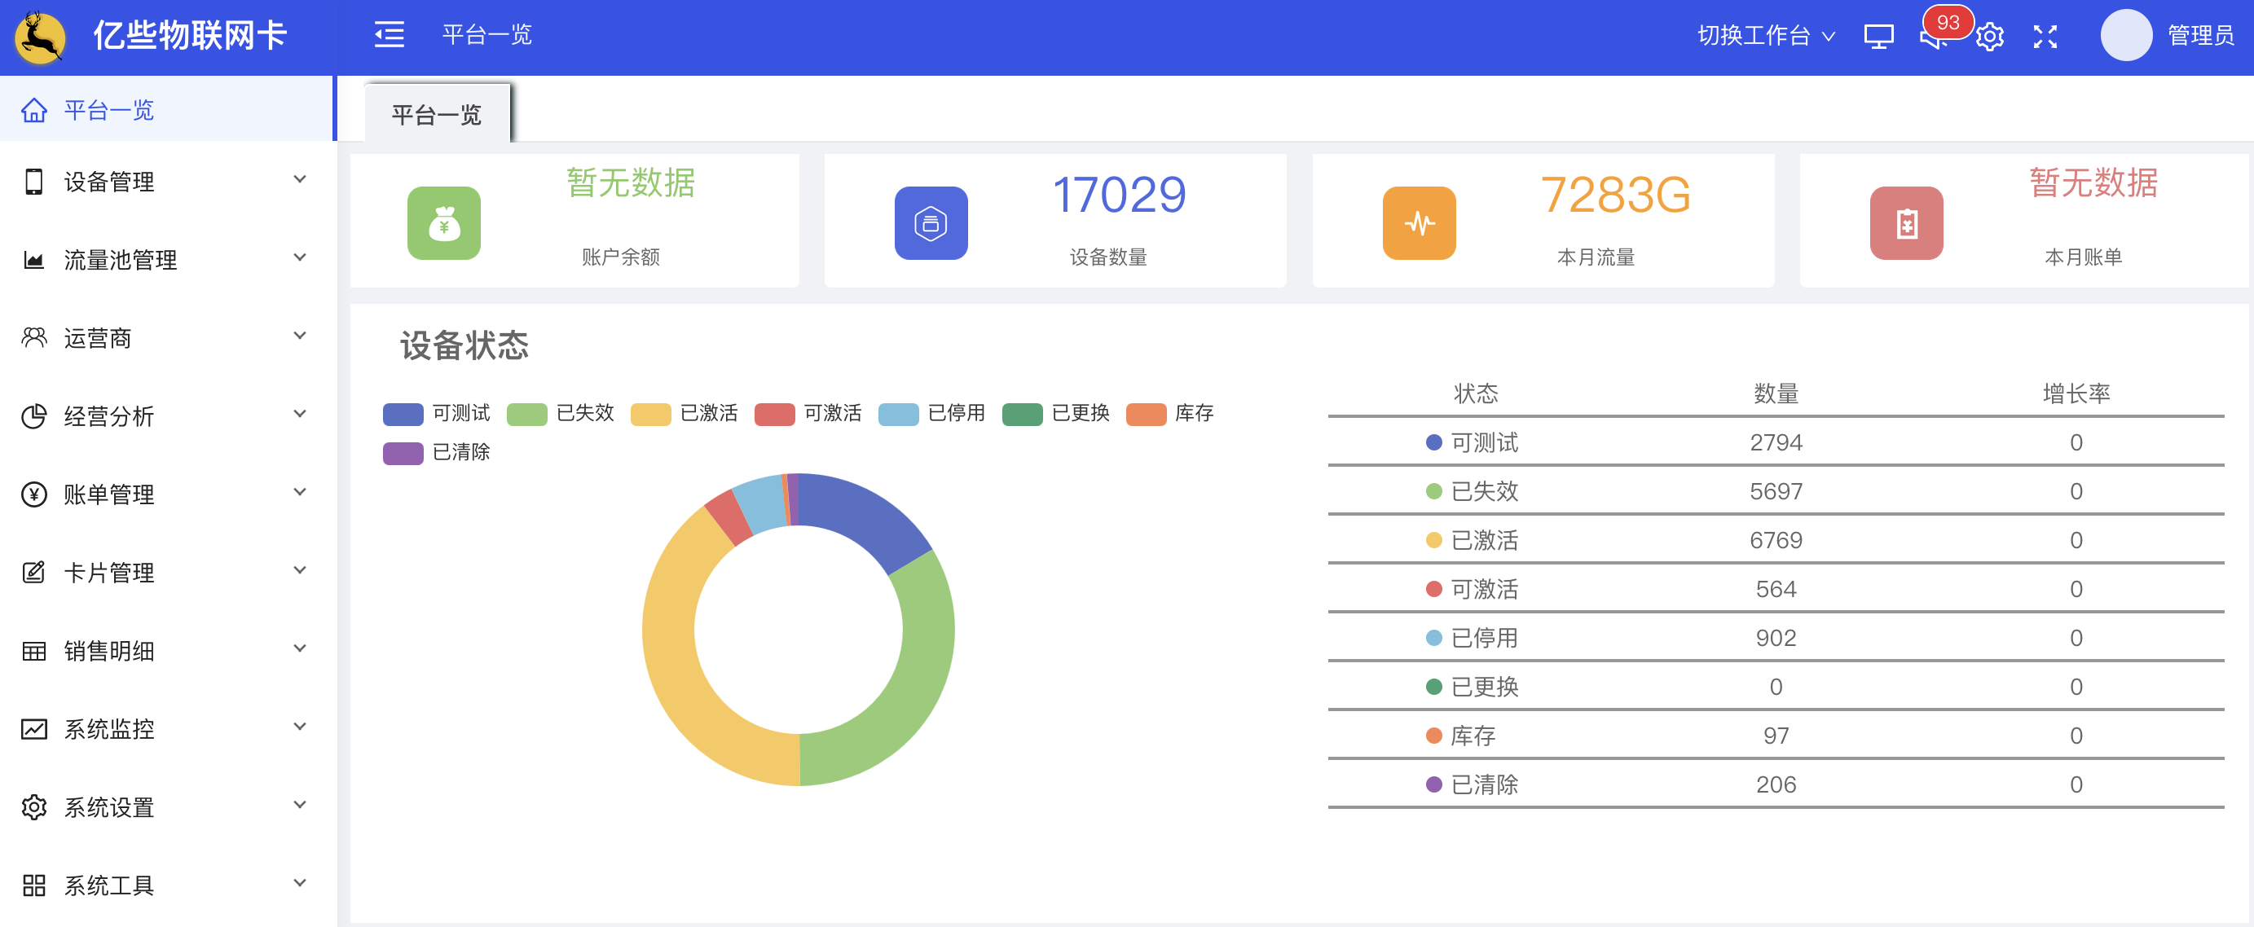
Task: Click the 平台一览 breadcrumb in header
Action: (x=487, y=35)
